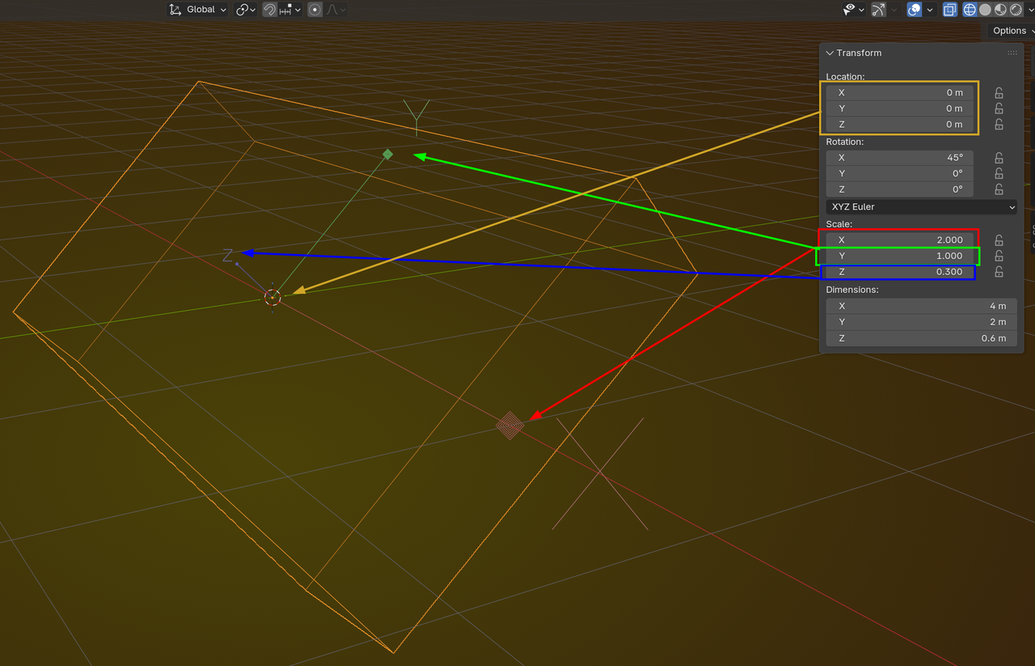Screen dimensions: 1035x666
Task: Click the Dimensions Z field showing 0.6 m
Action: tap(922, 338)
